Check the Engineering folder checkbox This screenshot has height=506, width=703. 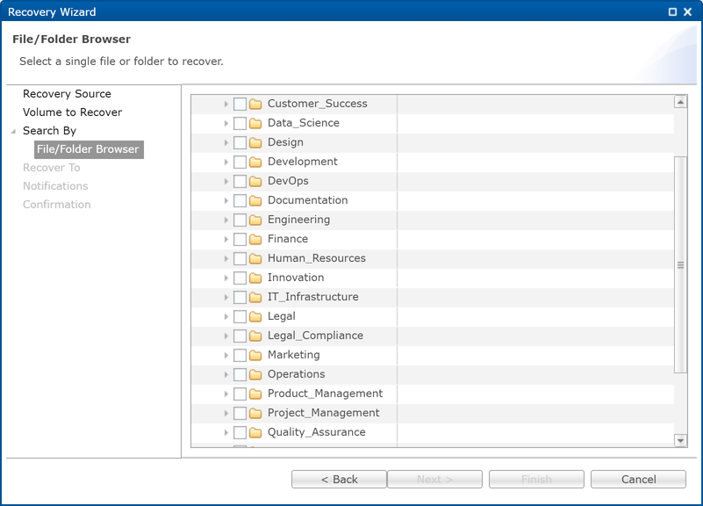click(240, 220)
